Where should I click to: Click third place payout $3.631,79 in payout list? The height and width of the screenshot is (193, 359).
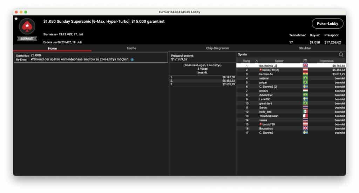click(x=229, y=84)
